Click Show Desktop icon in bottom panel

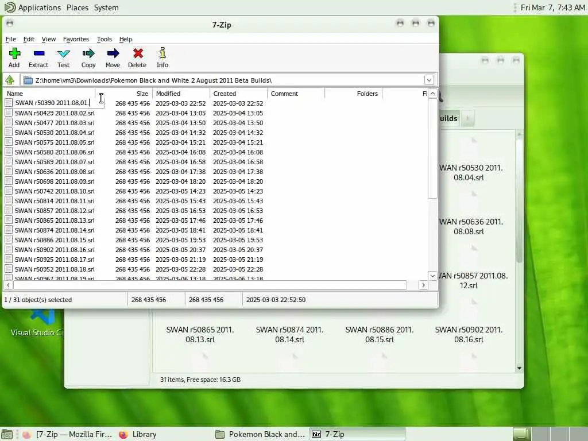[7, 434]
